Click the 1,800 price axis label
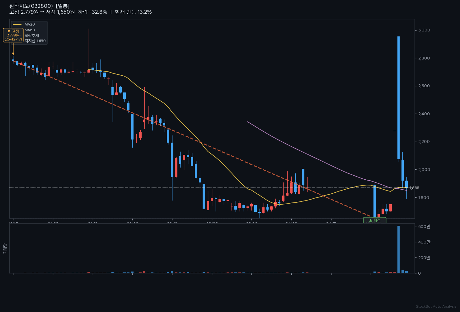This screenshot has height=312, width=460. pyautogui.click(x=424, y=197)
